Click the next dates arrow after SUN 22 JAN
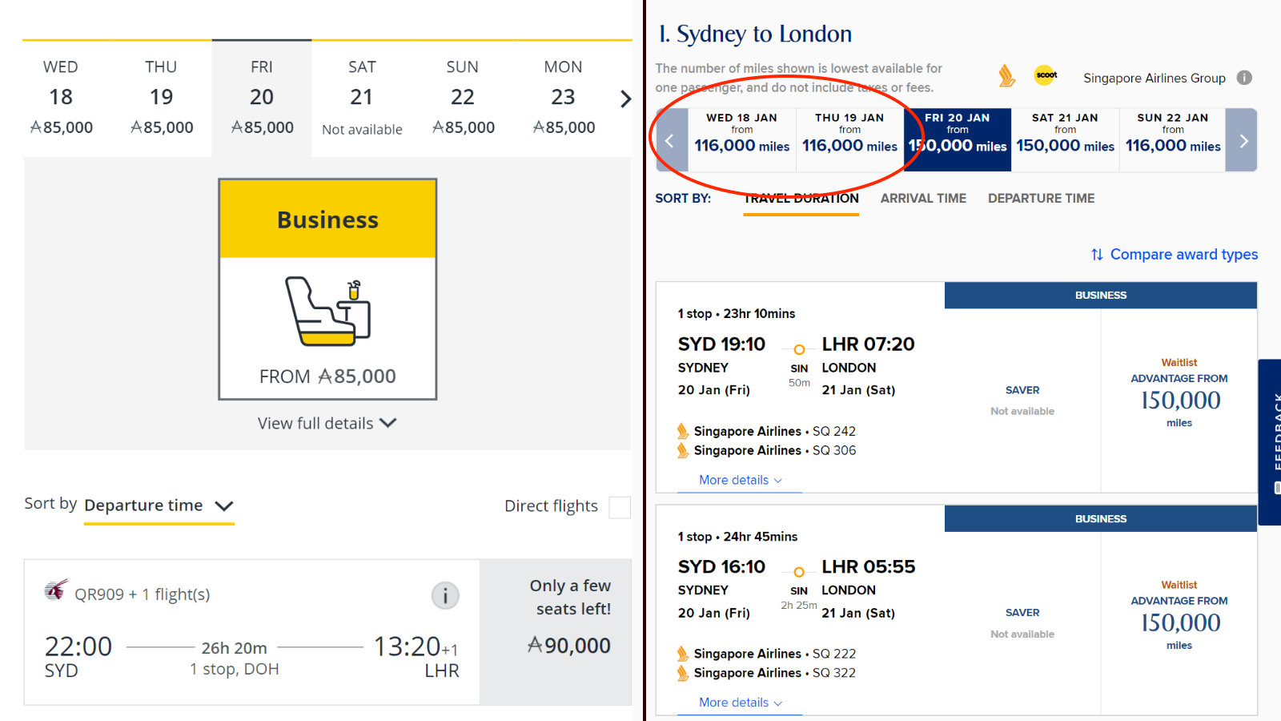1281x721 pixels. (1243, 141)
